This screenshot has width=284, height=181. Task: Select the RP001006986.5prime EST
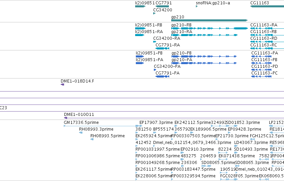tap(136, 159)
